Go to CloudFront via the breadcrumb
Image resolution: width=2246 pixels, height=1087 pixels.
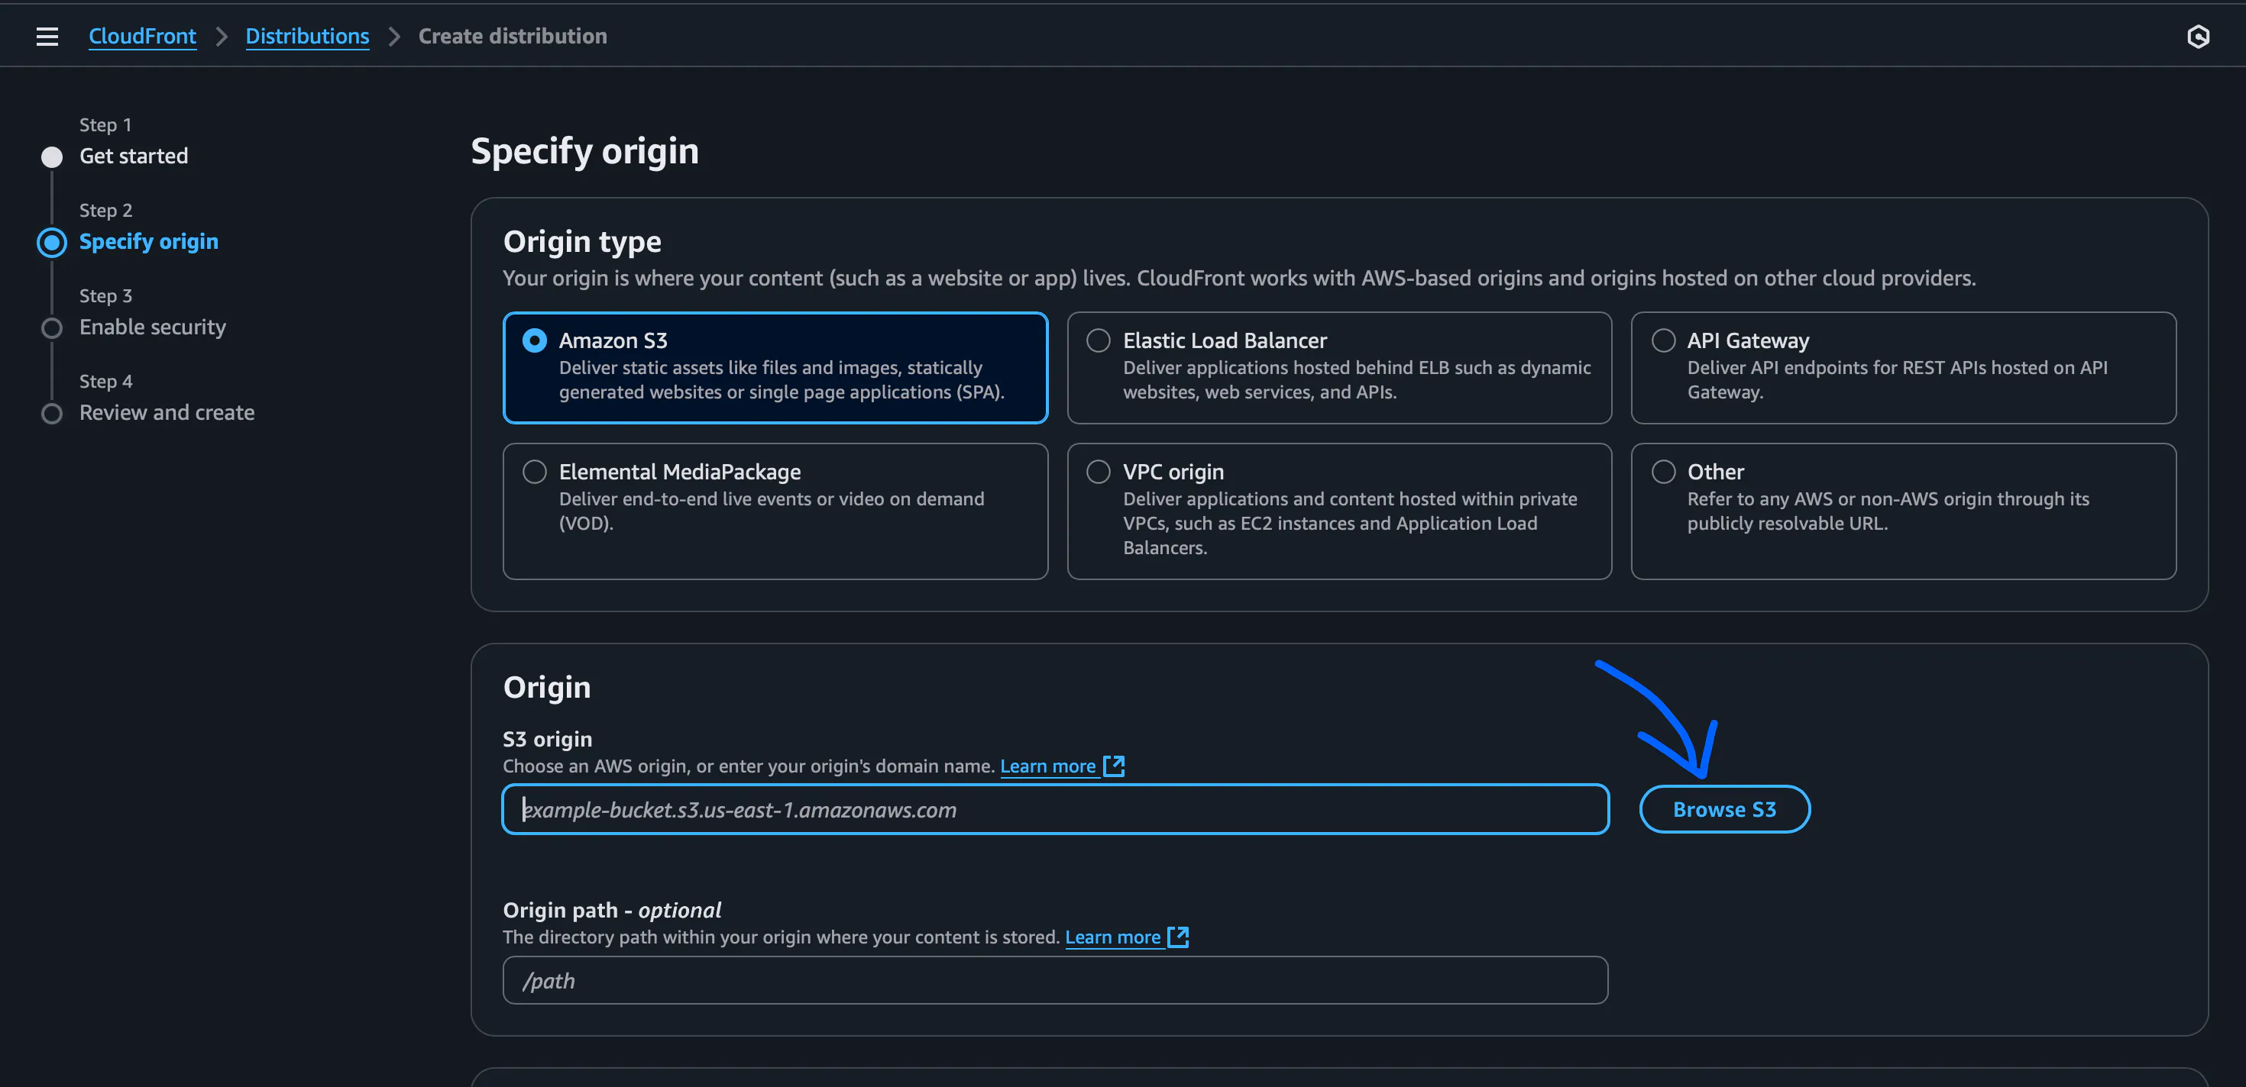tap(142, 36)
